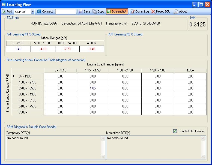This screenshot has width=212, height=165.
Task: Select the 5100 - <7500 RPM row header
Action: (x=28, y=106)
